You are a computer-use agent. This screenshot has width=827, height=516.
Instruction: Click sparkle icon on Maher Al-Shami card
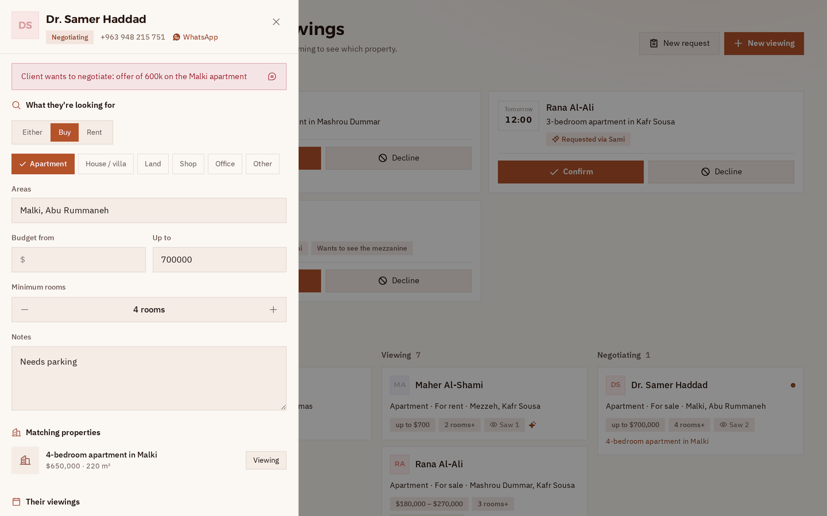pyautogui.click(x=532, y=425)
